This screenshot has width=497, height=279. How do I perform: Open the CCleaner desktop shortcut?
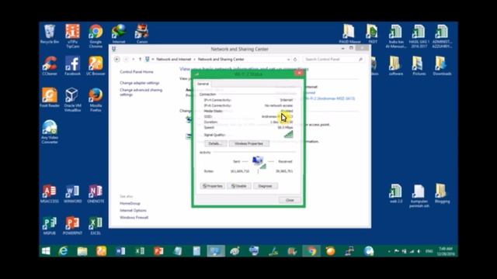pyautogui.click(x=50, y=66)
